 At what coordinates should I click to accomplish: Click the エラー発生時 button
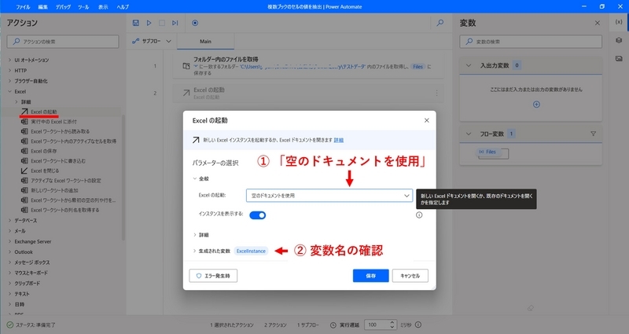[213, 276]
